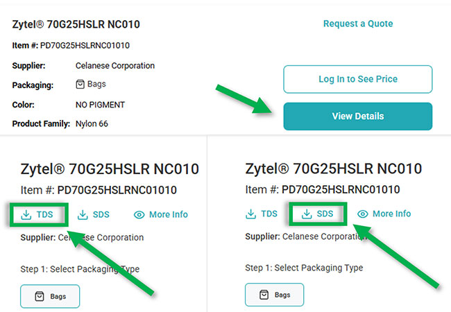The image size is (451, 312).
Task: Click the eye icon for More Info, left card
Action: (139, 215)
